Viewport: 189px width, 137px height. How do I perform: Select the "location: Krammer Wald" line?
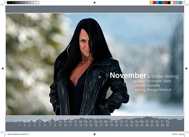152,81
